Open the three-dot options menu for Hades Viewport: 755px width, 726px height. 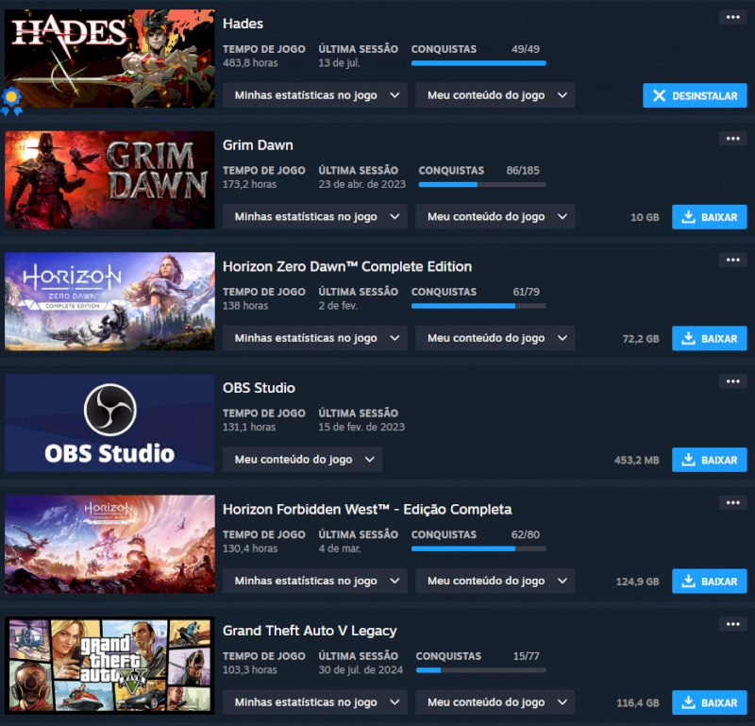732,17
